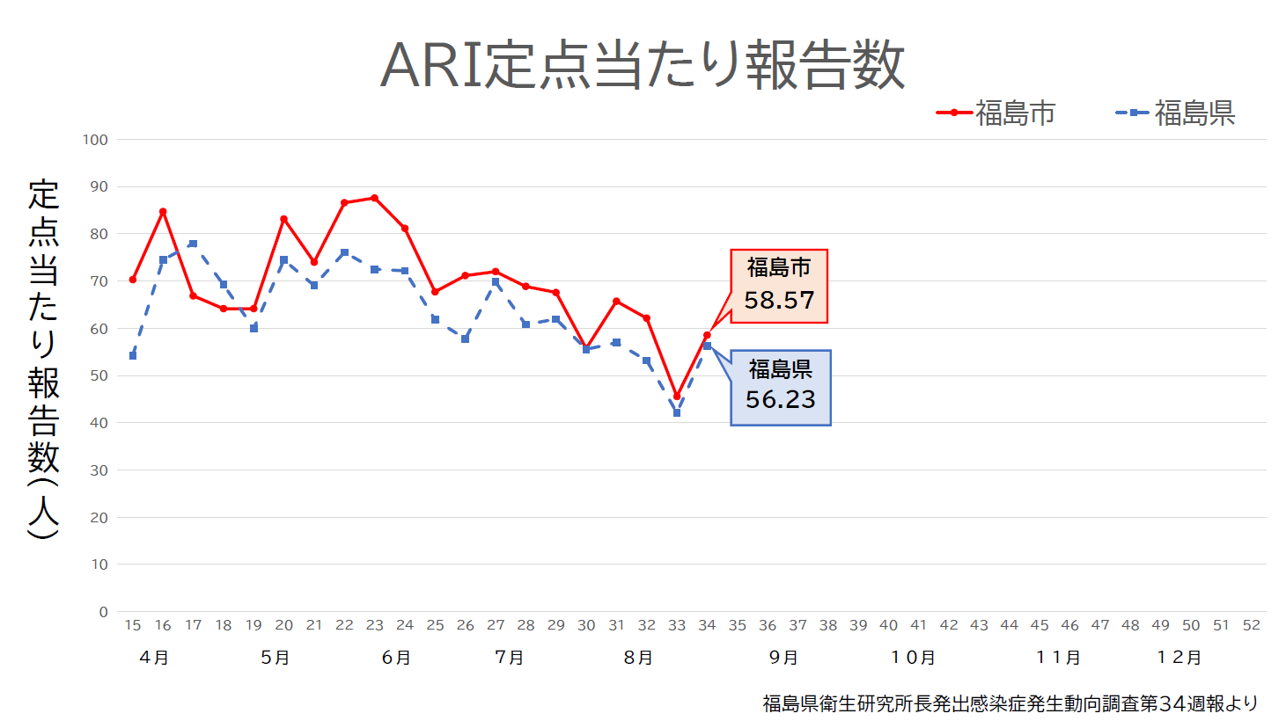
Task: Click the blue 福島県 56.23 callout
Action: 781,388
